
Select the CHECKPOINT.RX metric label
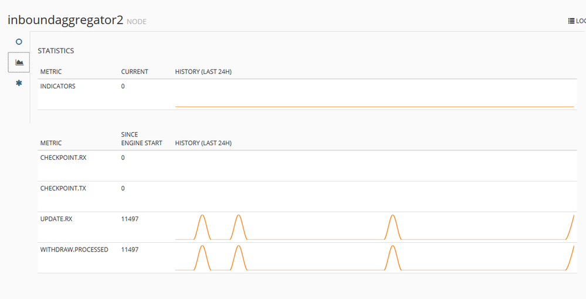click(63, 157)
